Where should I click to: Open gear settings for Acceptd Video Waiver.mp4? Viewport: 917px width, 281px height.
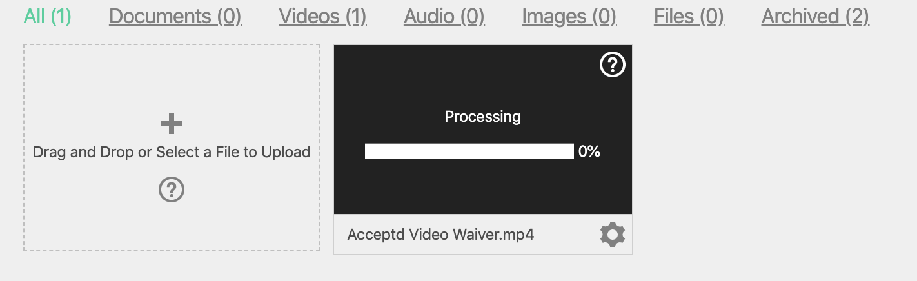click(613, 235)
